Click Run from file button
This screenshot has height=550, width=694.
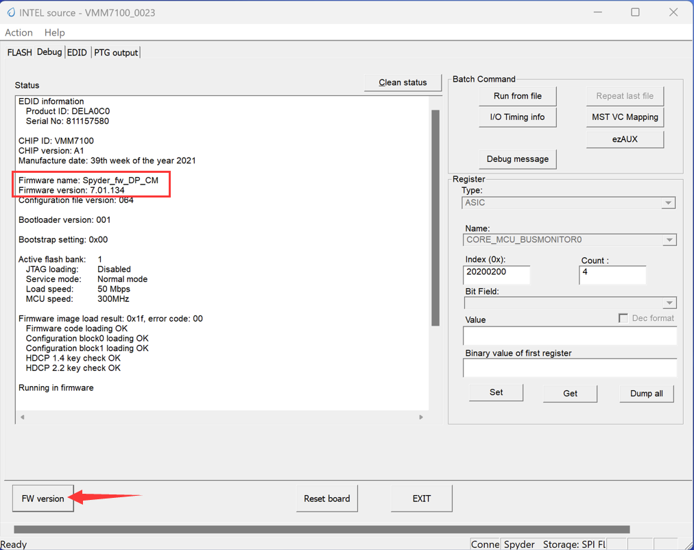pos(517,96)
